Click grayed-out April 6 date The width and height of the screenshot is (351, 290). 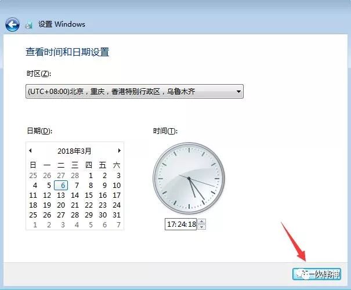[x=104, y=224]
